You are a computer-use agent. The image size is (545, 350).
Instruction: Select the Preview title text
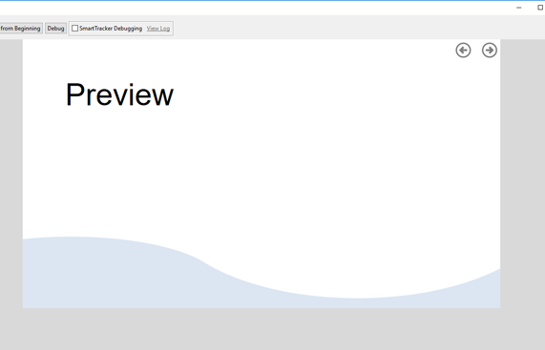119,94
